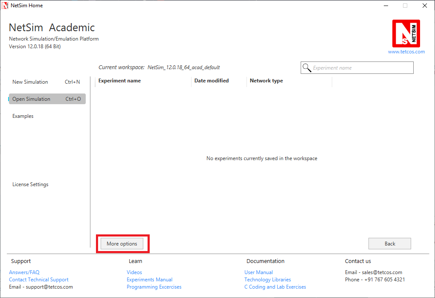Open the www.tetcos.com link
Screen dimensions: 435x298
click(x=406, y=52)
